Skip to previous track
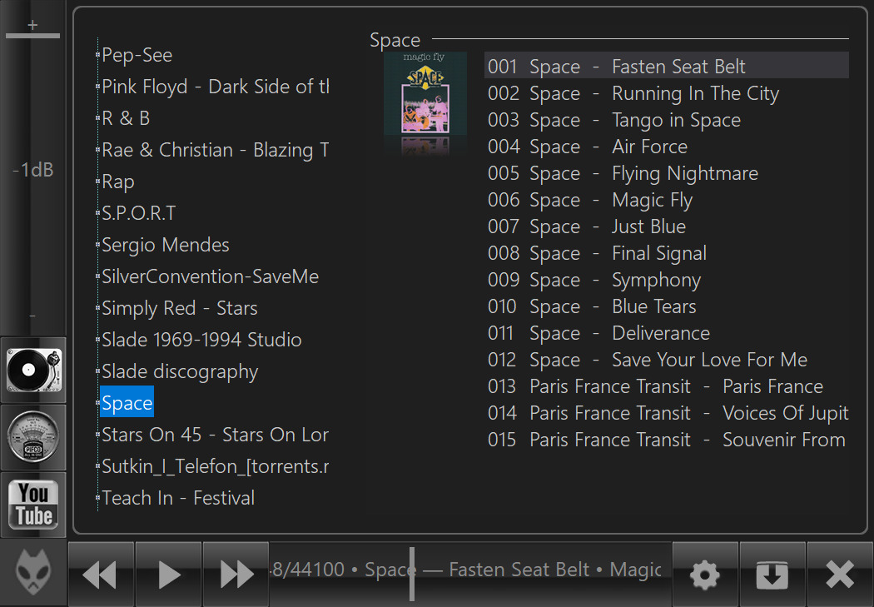 point(101,575)
